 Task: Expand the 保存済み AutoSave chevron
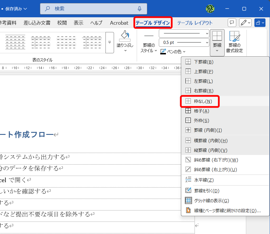coord(26,9)
